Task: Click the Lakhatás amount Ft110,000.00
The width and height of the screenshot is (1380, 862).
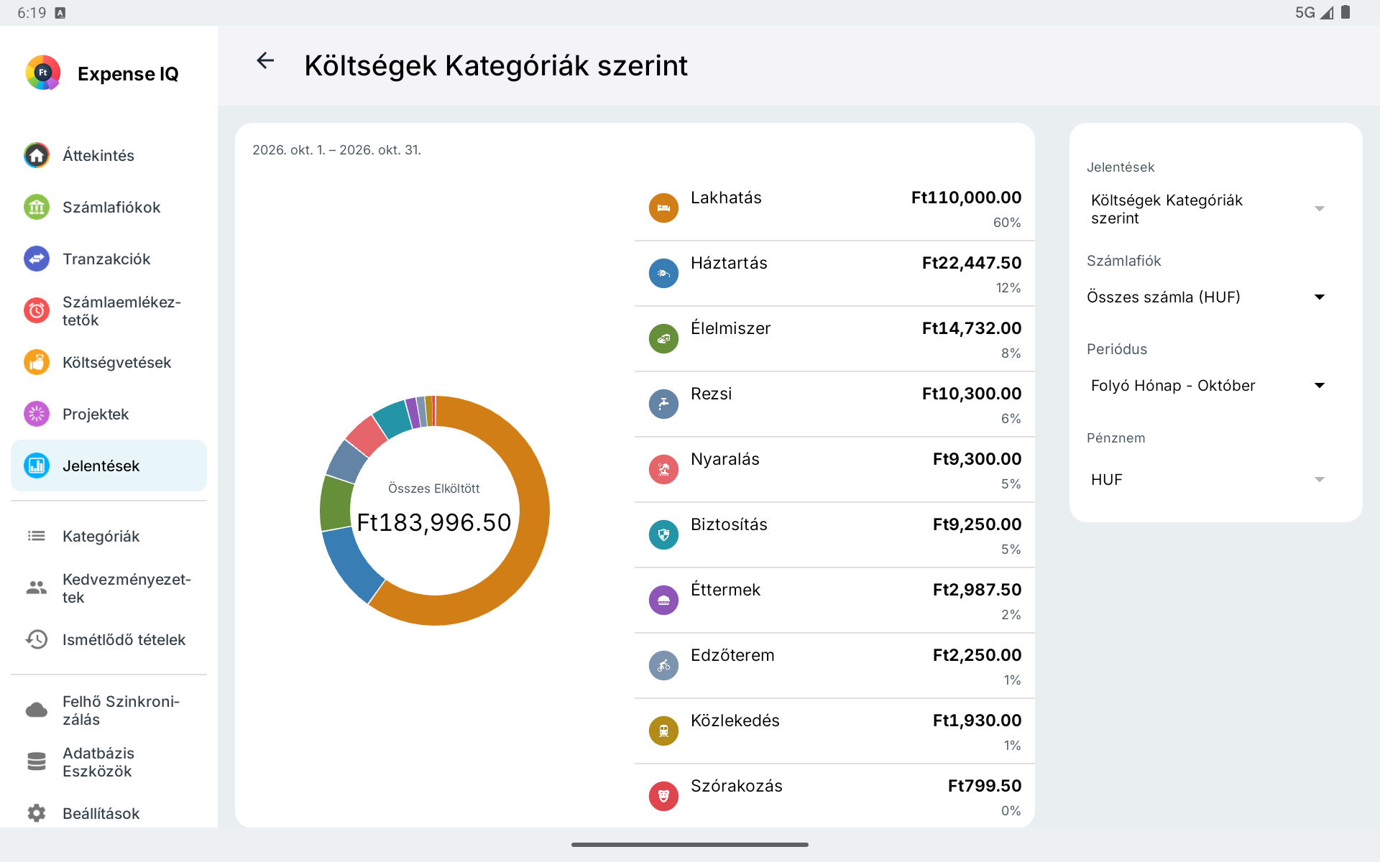Action: (966, 198)
